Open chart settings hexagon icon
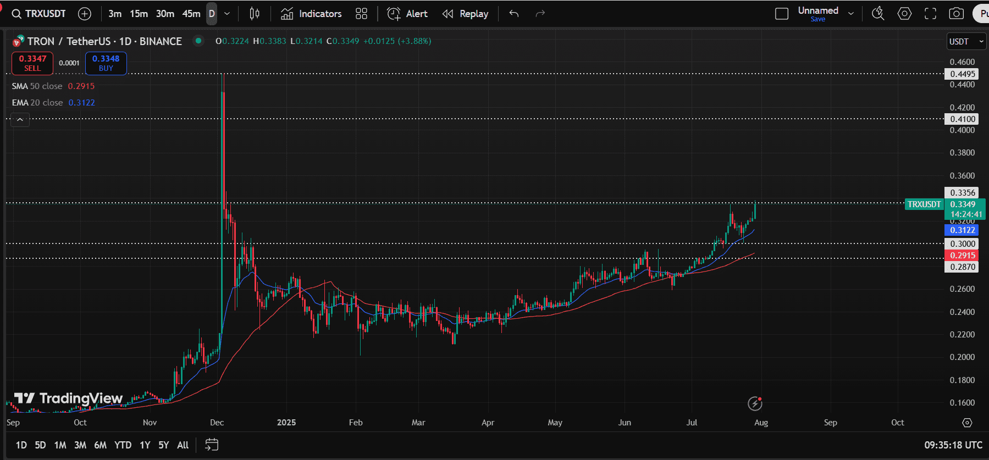The image size is (989, 460). [x=904, y=14]
